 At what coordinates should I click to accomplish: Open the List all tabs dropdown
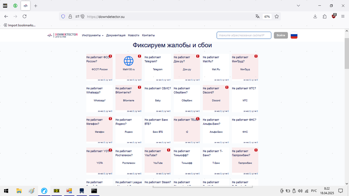tap(298, 6)
